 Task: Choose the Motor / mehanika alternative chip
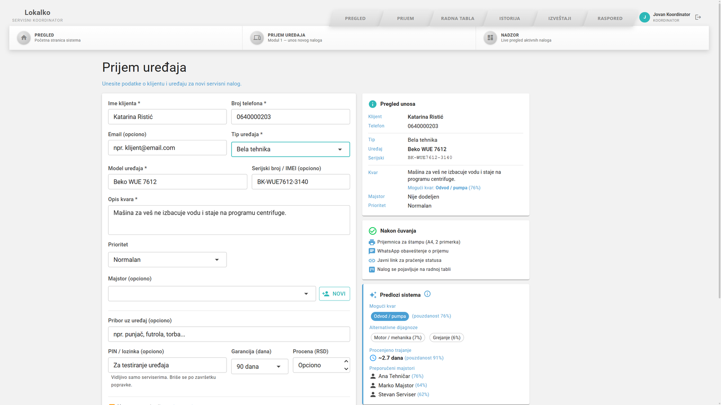coord(398,337)
